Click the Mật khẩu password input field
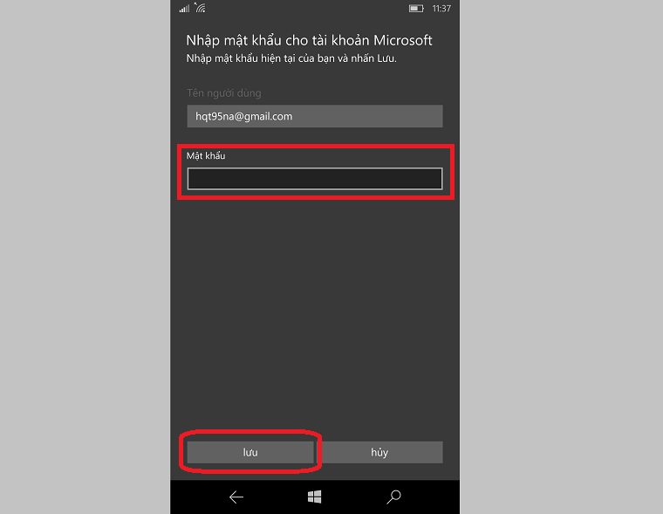Image resolution: width=663 pixels, height=514 pixels. pyautogui.click(x=315, y=179)
